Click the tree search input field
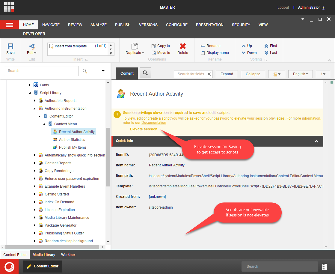The image size is (335, 274). pyautogui.click(x=41, y=71)
